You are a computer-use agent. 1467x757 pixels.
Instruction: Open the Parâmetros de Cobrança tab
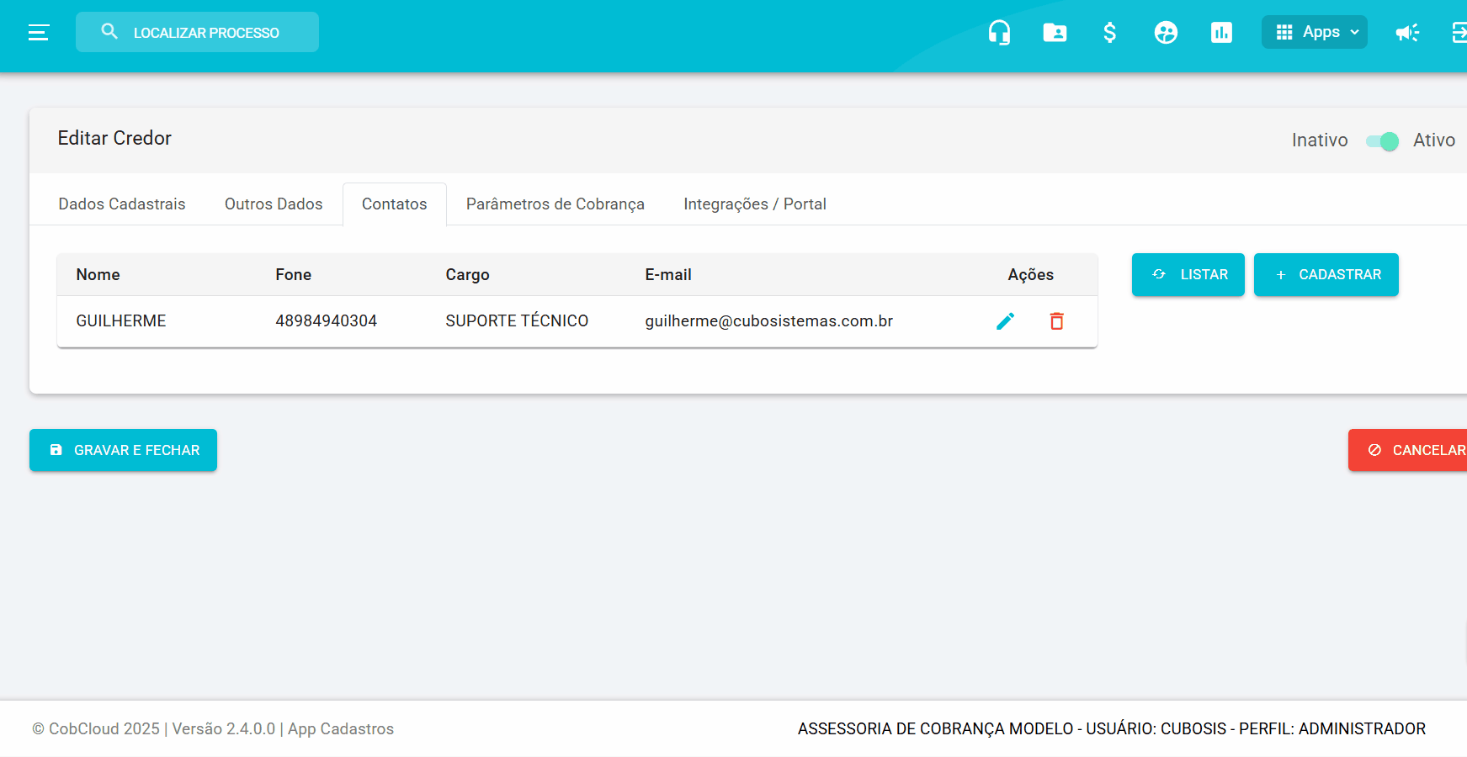tap(555, 204)
